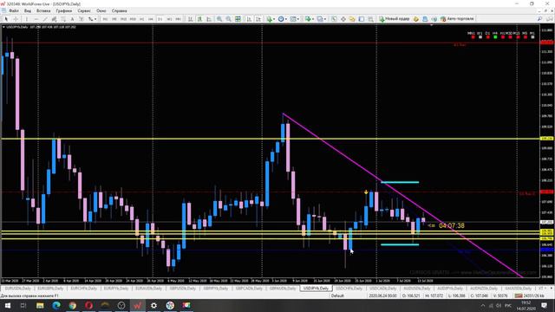The width and height of the screenshot is (555, 312).
Task: Switch to the EURUSD Daily chart tab
Action: [17, 289]
